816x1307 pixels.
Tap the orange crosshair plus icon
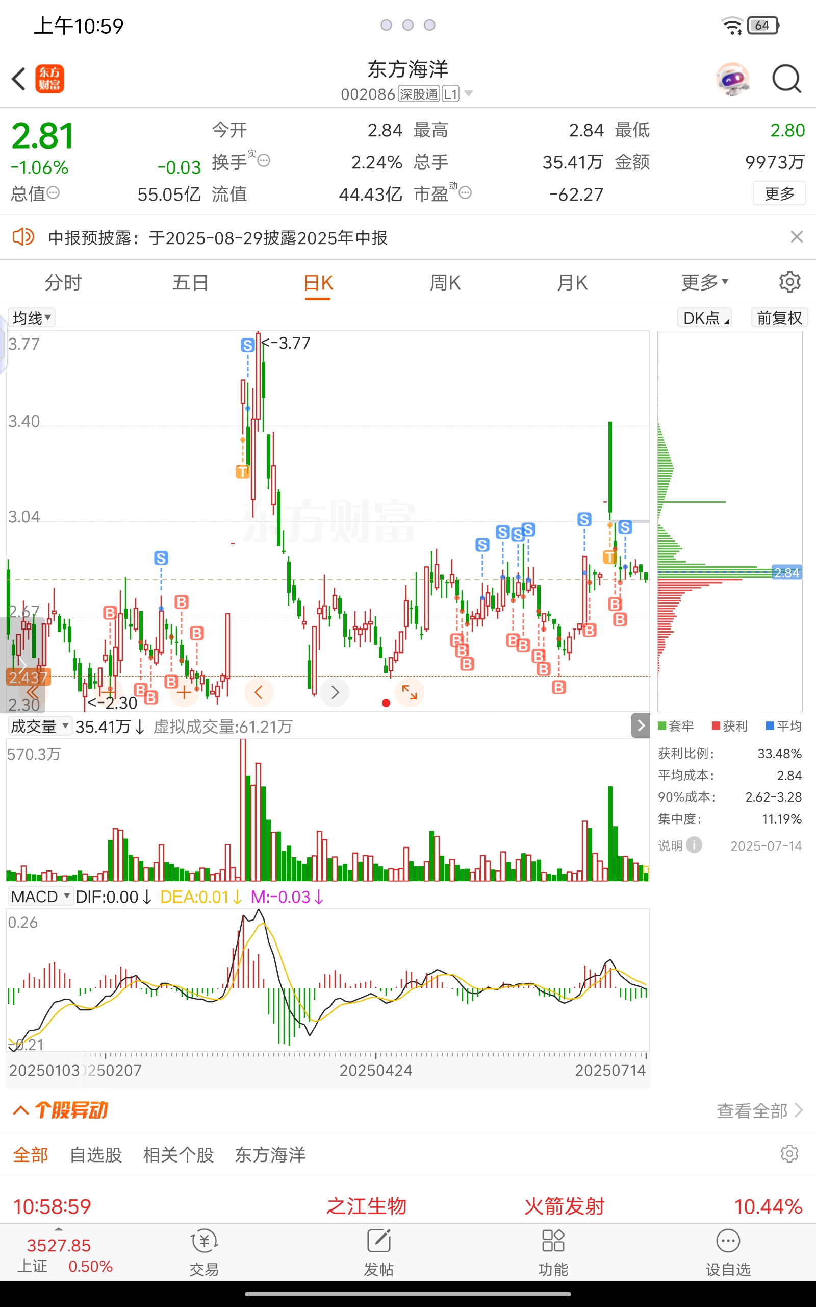tap(184, 692)
